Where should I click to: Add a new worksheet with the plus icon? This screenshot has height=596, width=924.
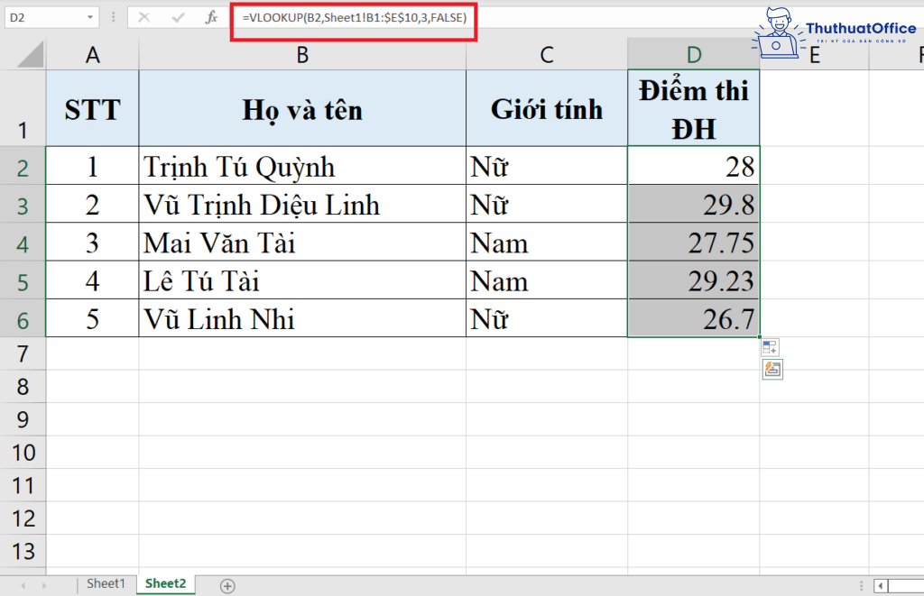tap(226, 585)
